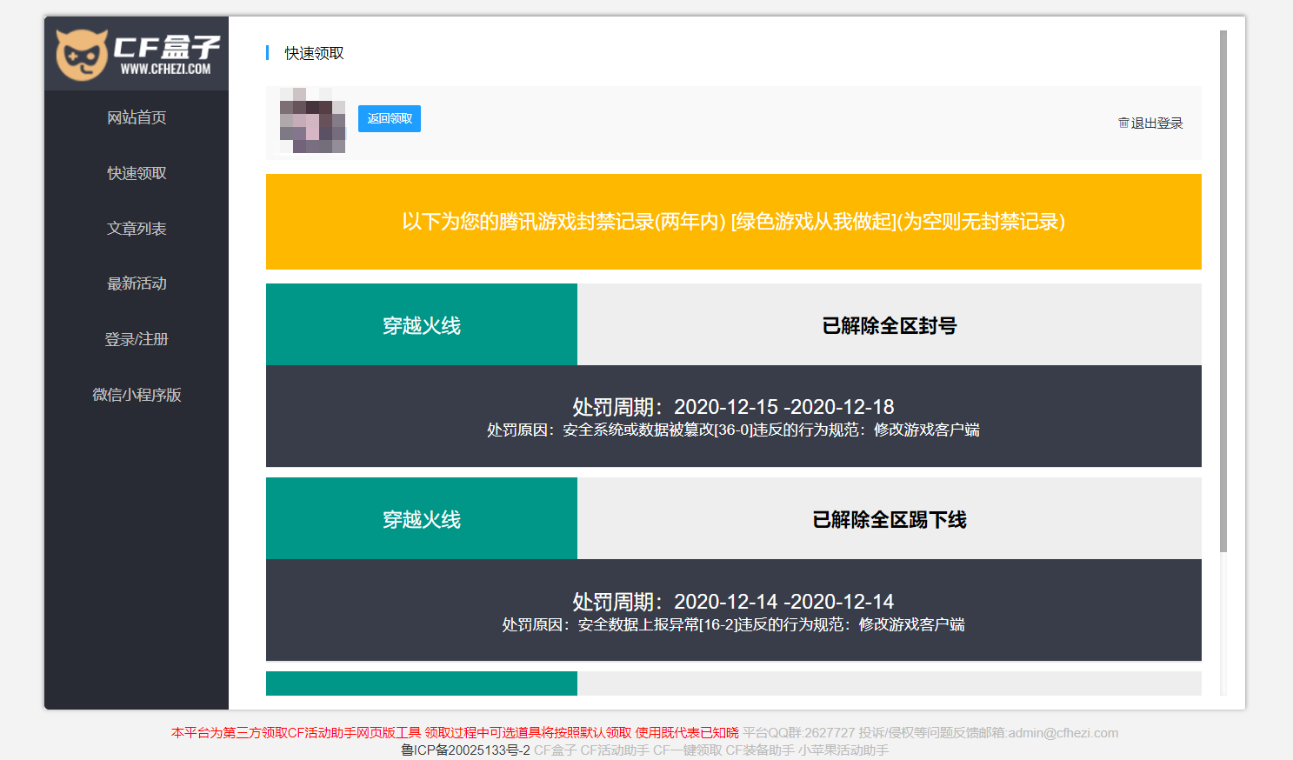Viewport: 1293px width, 760px height.
Task: Click the blue 返回领取 button
Action: click(x=390, y=118)
